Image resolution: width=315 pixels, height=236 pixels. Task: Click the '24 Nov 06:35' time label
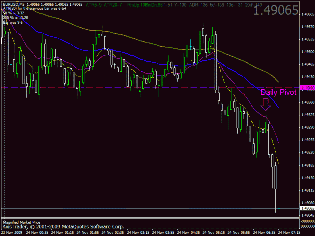(264, 233)
